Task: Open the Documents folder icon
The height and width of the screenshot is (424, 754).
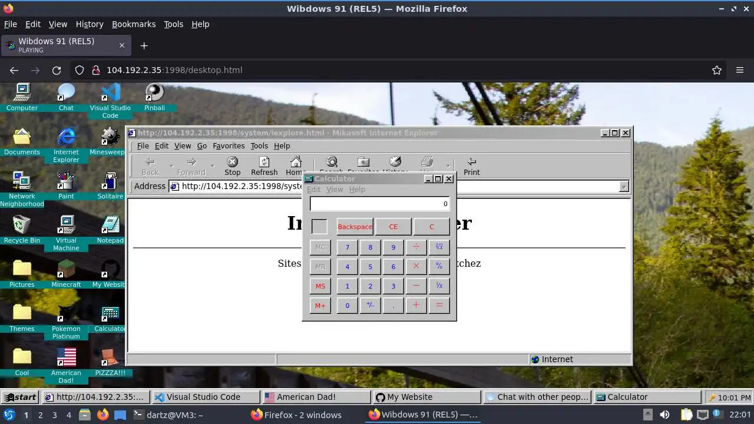Action: [x=22, y=141]
